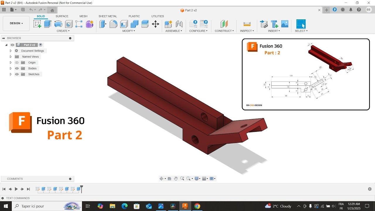This screenshot has height=211, width=375.
Task: Select the Fillet tool
Action: pos(113,24)
